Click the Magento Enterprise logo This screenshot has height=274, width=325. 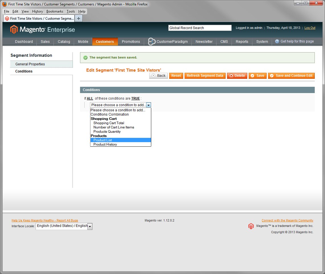point(42,29)
